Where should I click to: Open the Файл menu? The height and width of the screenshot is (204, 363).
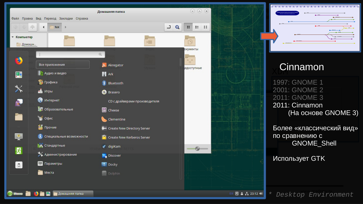tap(15, 18)
